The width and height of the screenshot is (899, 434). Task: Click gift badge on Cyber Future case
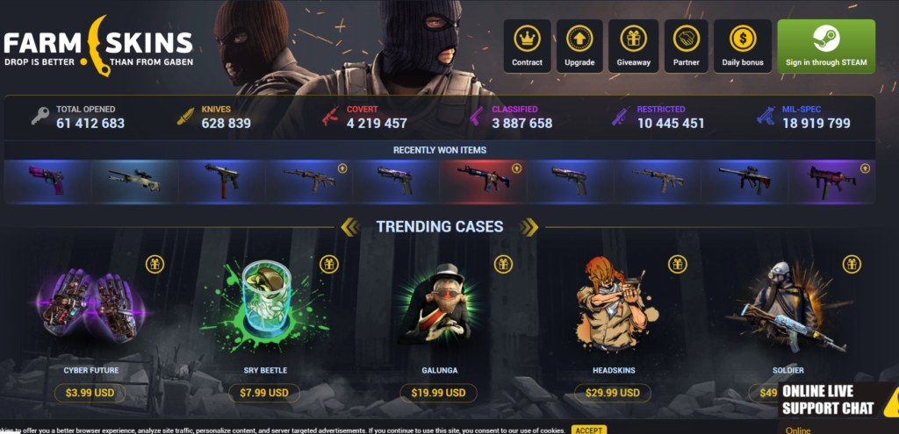[x=155, y=264]
